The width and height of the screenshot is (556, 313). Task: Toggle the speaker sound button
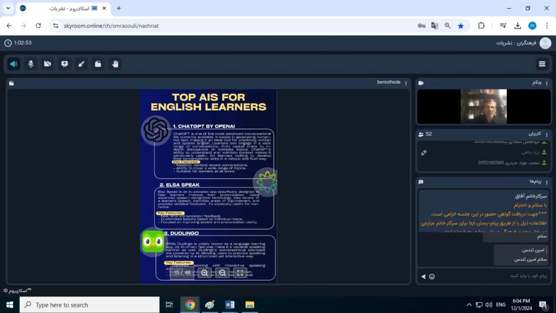[x=14, y=64]
